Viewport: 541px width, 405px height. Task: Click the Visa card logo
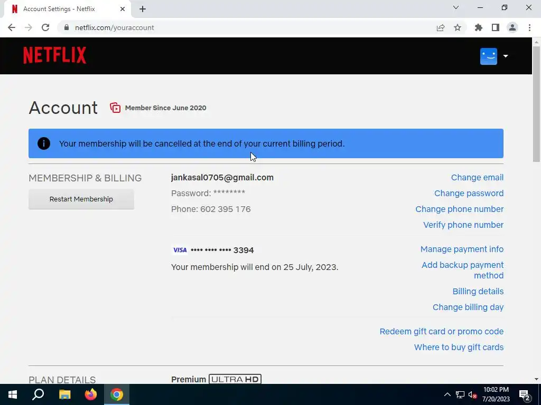pyautogui.click(x=180, y=250)
